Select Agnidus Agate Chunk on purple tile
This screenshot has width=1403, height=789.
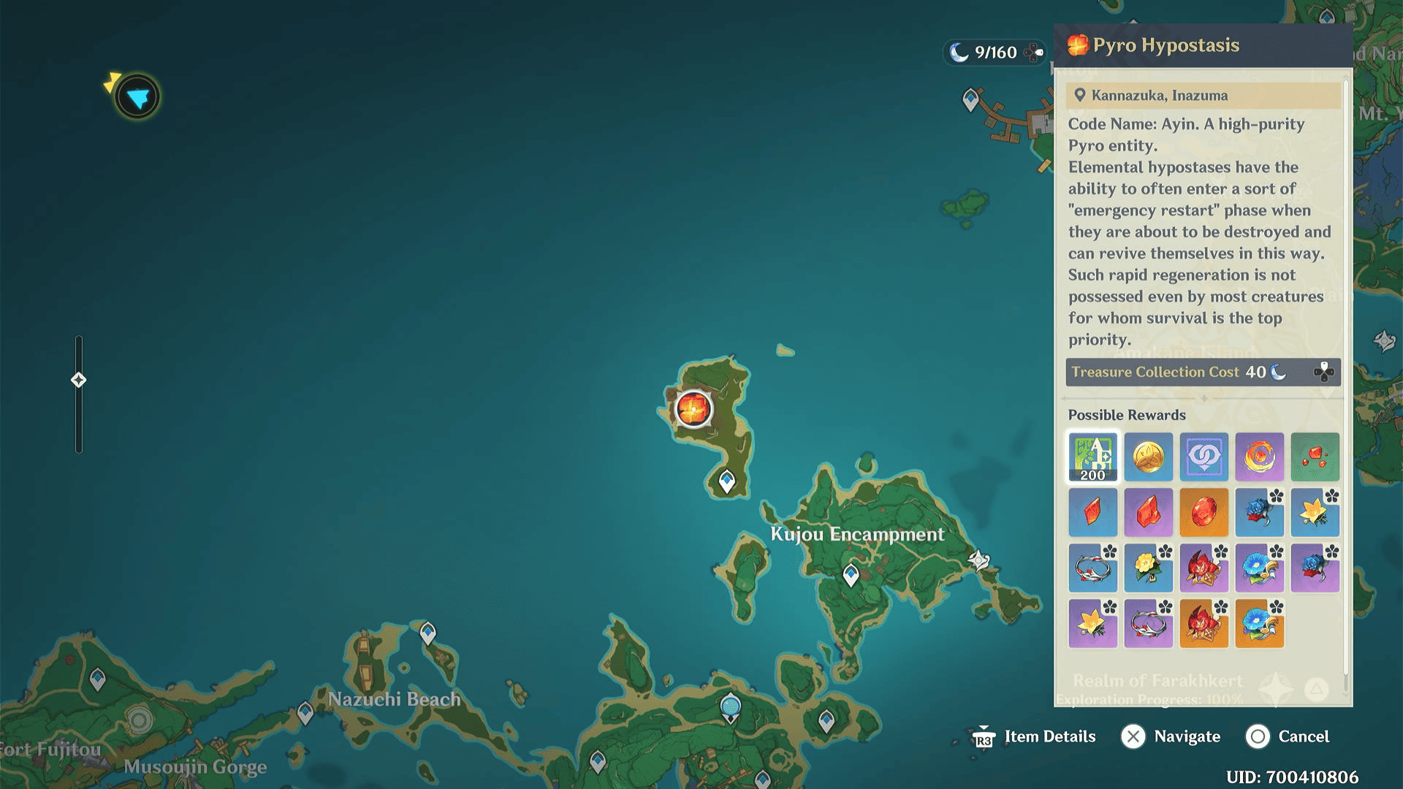tap(1149, 513)
